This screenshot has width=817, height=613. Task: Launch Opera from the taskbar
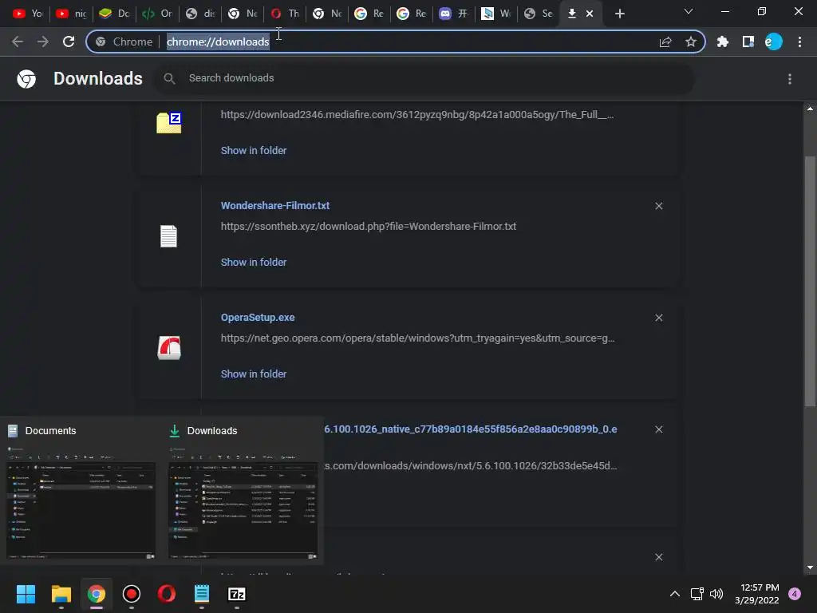tap(166, 594)
